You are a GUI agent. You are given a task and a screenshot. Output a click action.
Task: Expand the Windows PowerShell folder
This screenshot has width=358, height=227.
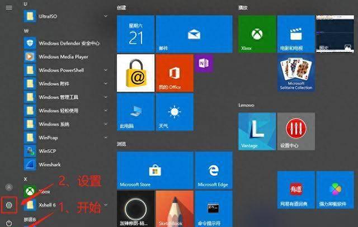pyautogui.click(x=66, y=70)
